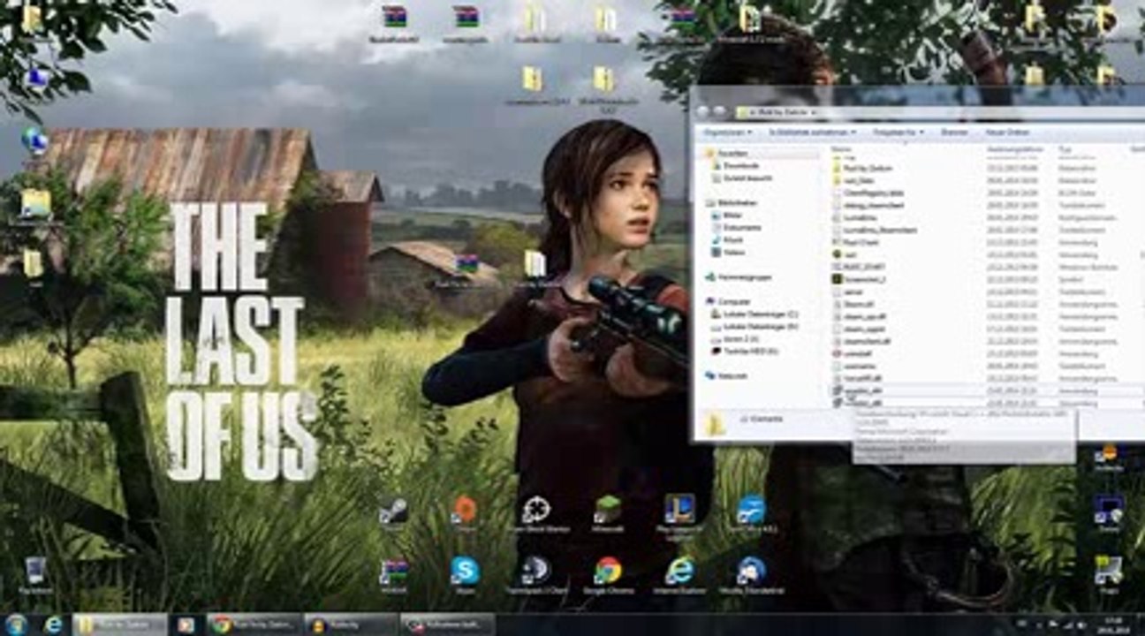Open the Skype desktop shortcut
The image size is (1145, 636).
[x=465, y=575]
